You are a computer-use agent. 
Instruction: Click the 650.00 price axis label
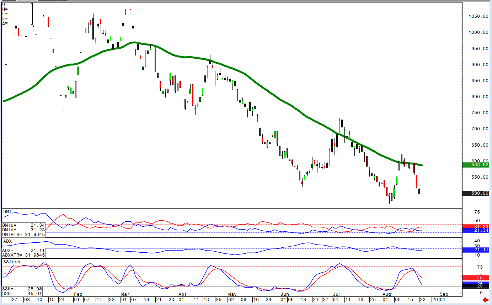[x=480, y=145]
